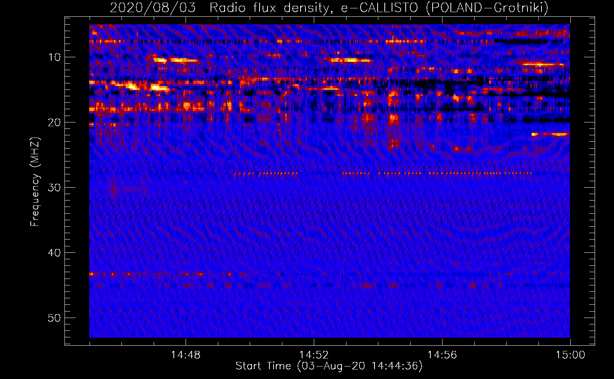This screenshot has height=379, width=614.
Task: Click the date '2020/08/03' in title
Action: (153, 8)
